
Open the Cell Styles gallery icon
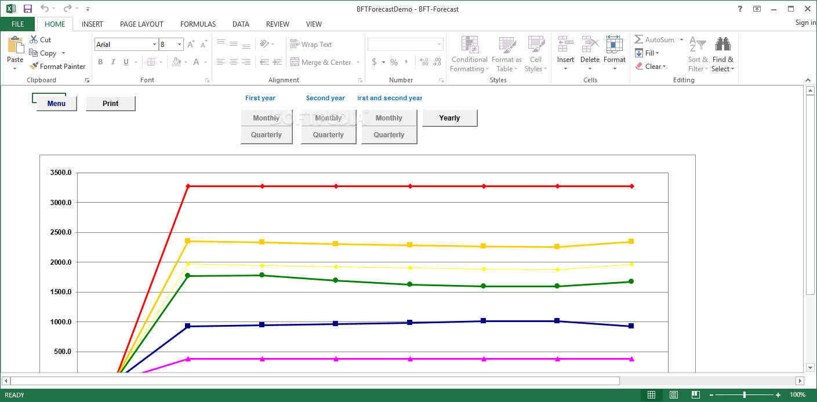coord(536,45)
